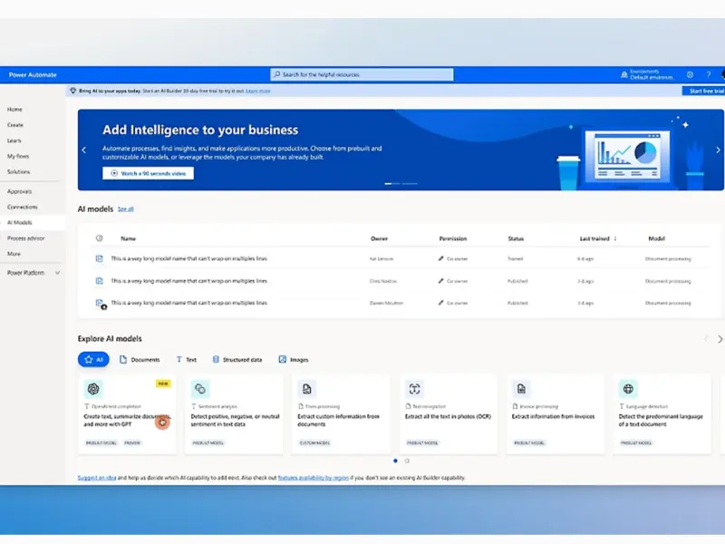Switch to the Documents filter tab
The height and width of the screenshot is (544, 725).
[140, 360]
